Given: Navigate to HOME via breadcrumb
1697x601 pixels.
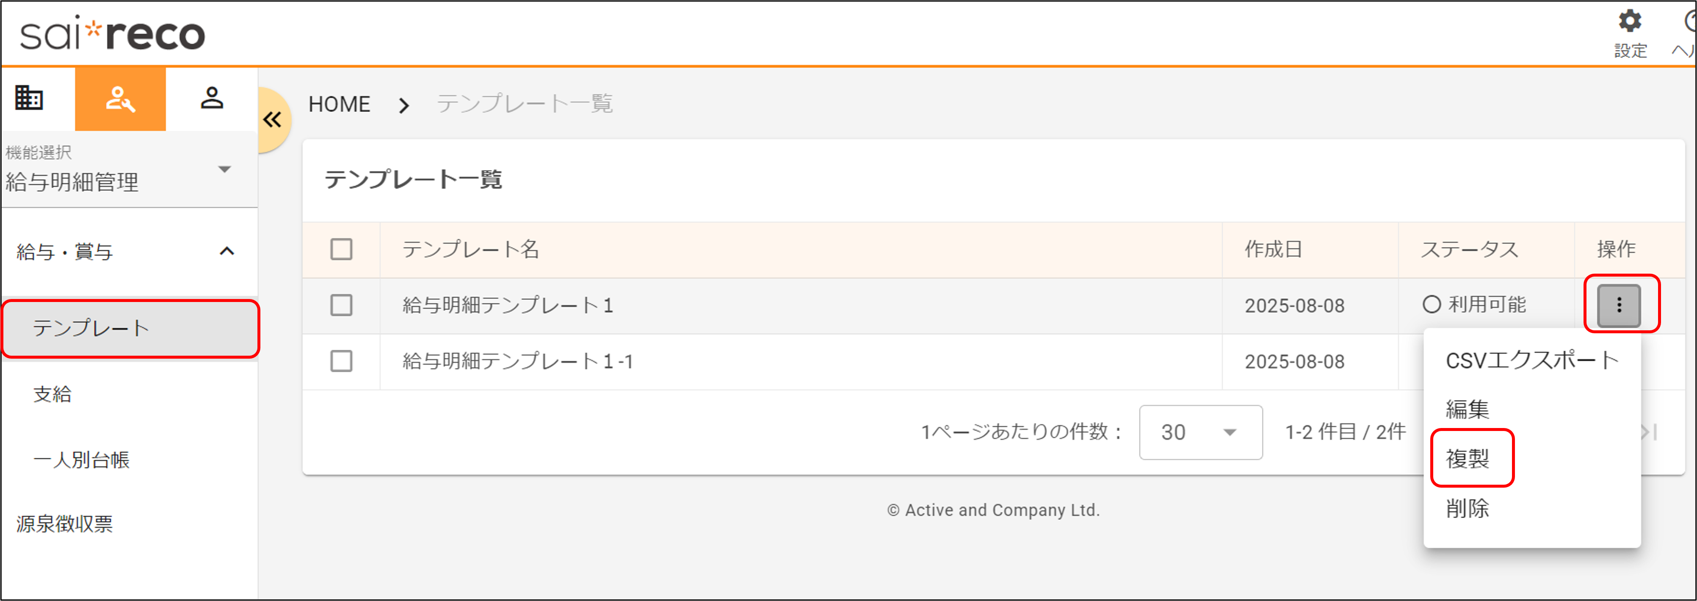Looking at the screenshot, I should tap(339, 103).
